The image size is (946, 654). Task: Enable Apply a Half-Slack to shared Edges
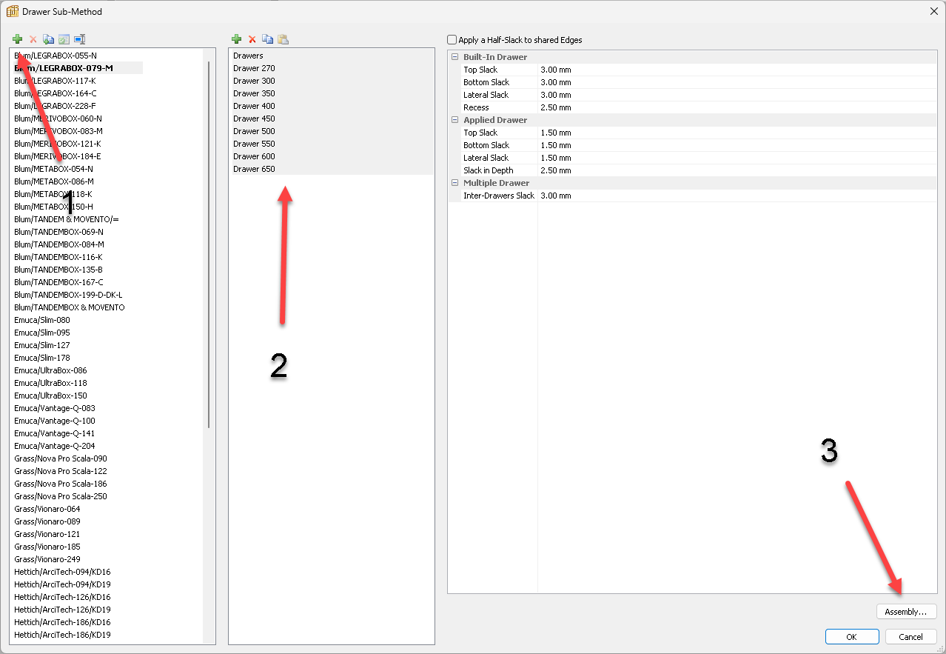[x=452, y=40]
